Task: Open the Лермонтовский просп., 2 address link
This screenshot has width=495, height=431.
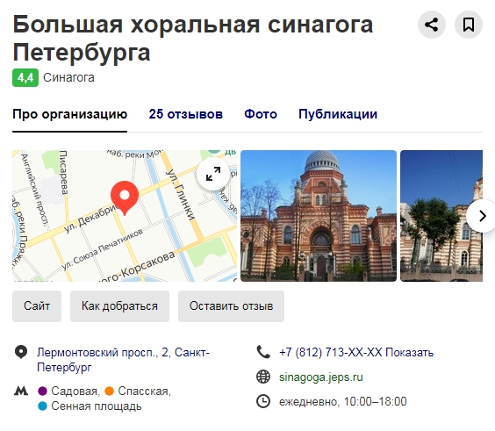Action: click(x=123, y=360)
